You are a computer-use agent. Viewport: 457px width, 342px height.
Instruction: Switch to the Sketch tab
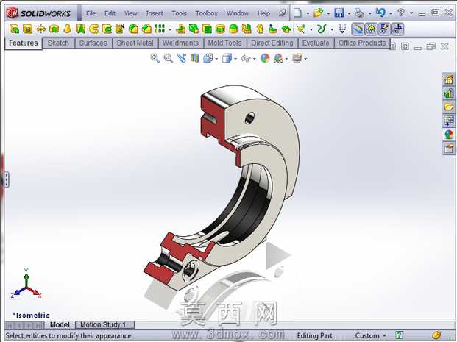(x=58, y=43)
